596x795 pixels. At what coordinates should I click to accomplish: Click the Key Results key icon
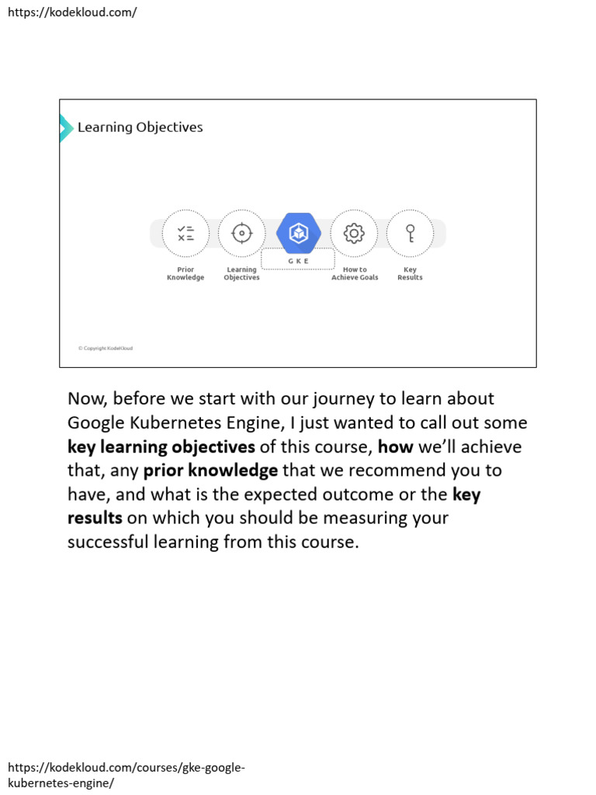tap(410, 233)
